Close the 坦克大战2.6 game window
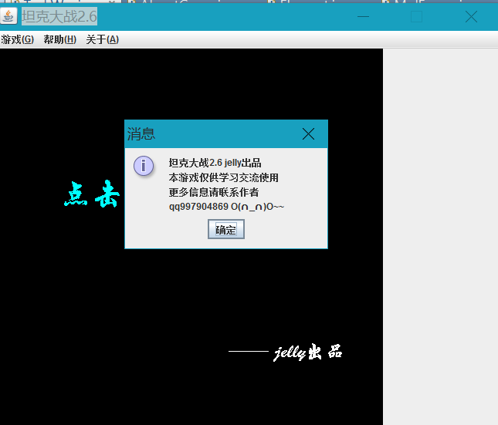The width and height of the screenshot is (498, 425). point(470,16)
